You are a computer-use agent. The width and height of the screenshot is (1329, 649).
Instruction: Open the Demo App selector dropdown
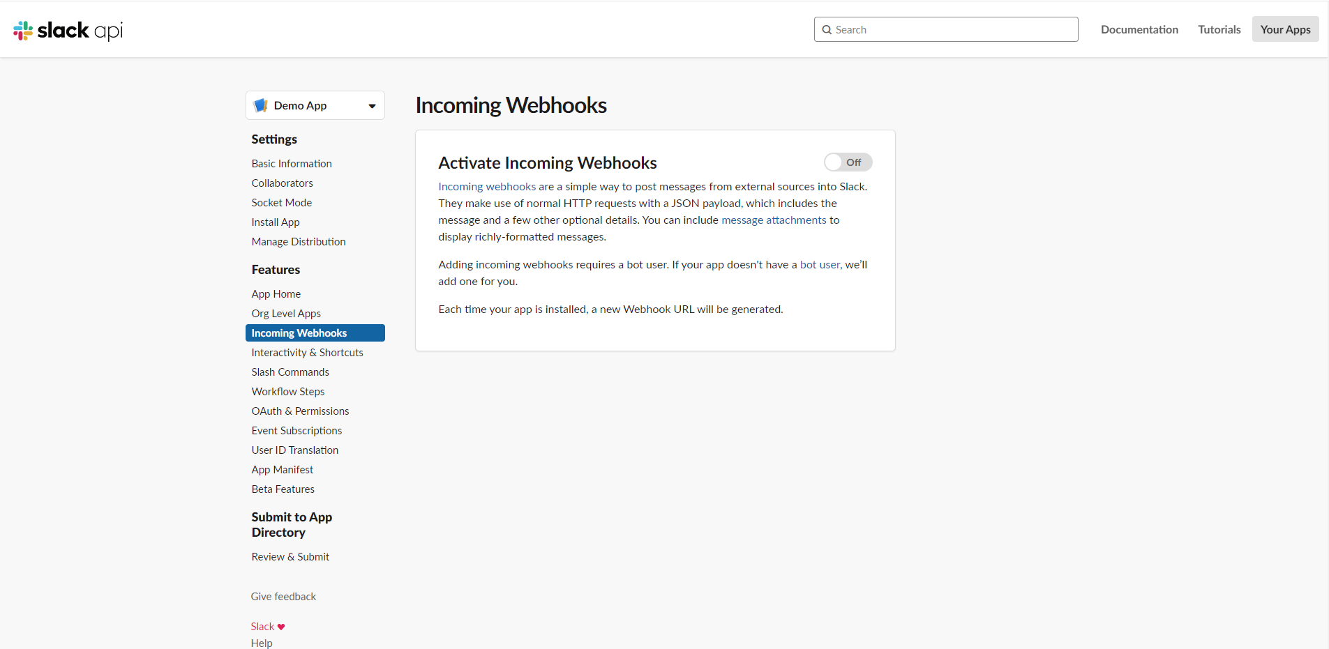315,105
